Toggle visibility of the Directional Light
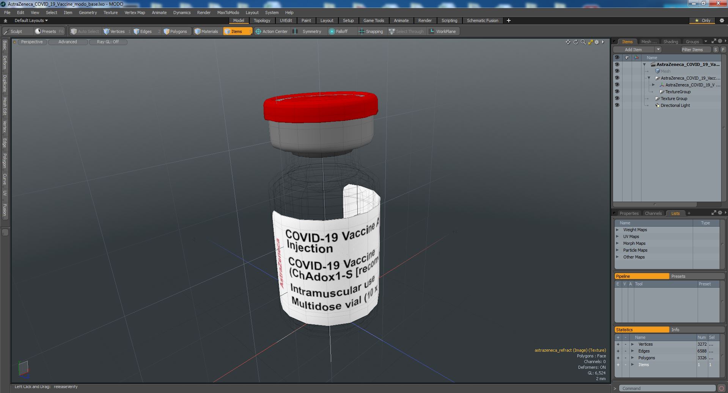The width and height of the screenshot is (728, 393). pos(617,105)
